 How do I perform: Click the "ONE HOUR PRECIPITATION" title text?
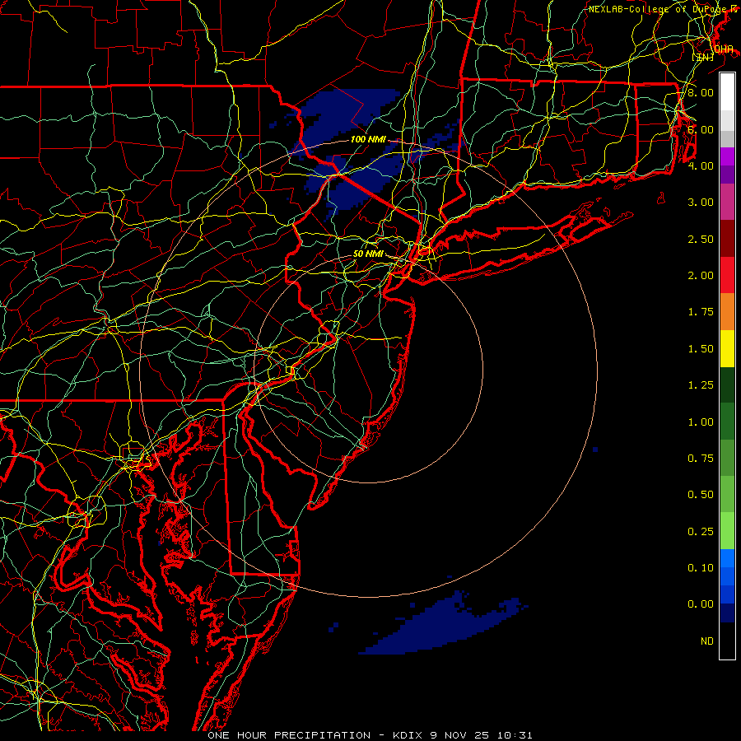[289, 735]
